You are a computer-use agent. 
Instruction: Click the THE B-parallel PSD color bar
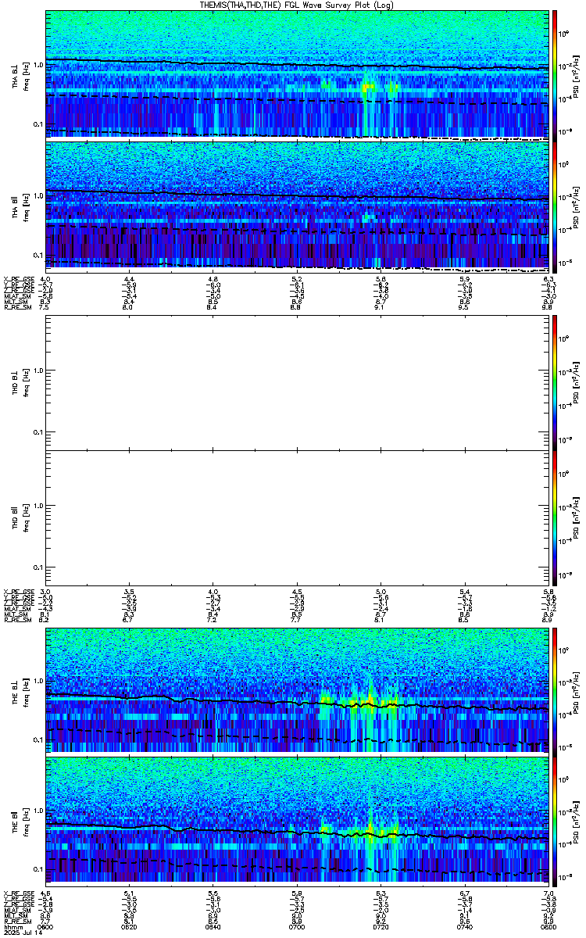pos(555,820)
